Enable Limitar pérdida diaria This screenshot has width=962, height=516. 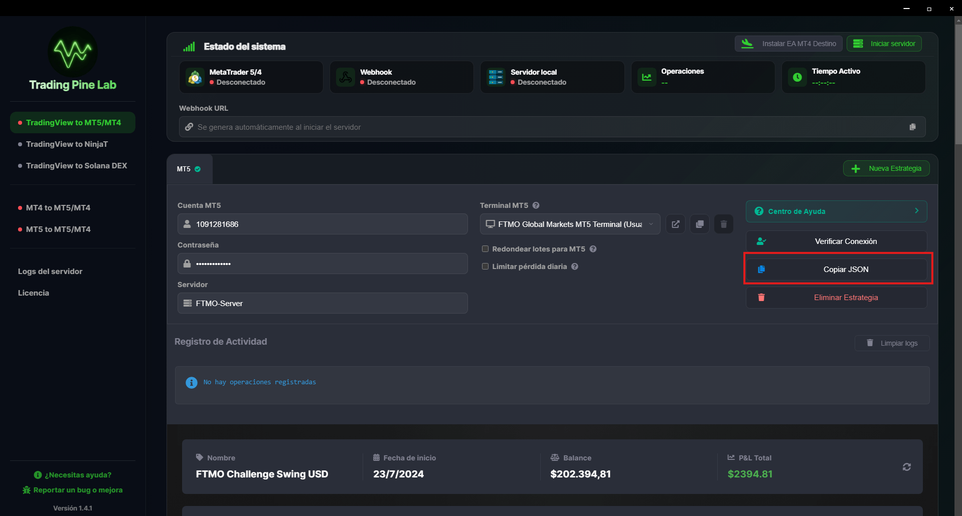tap(485, 266)
